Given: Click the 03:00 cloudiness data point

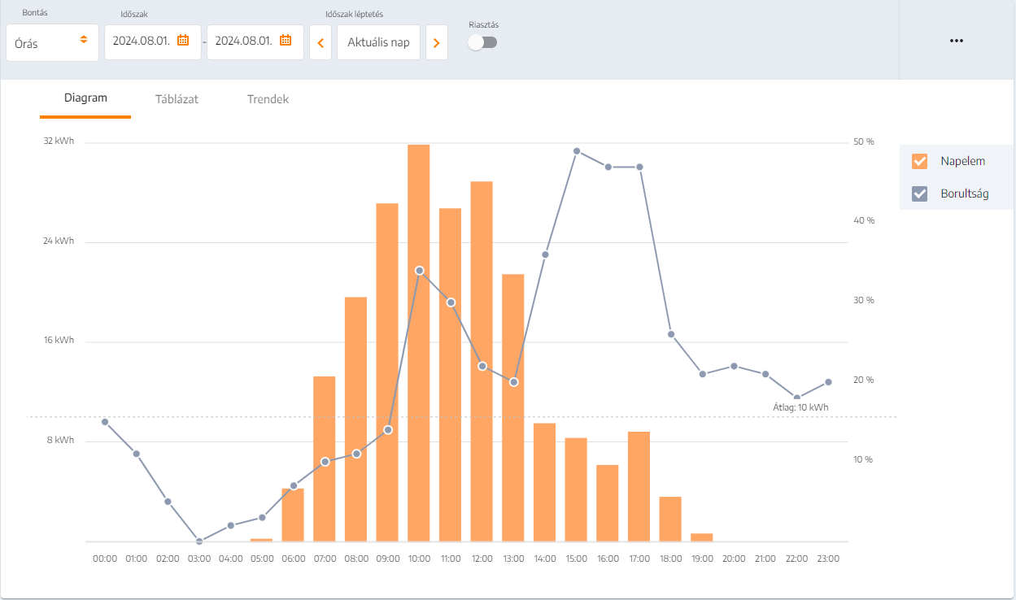Looking at the screenshot, I should point(199,541).
